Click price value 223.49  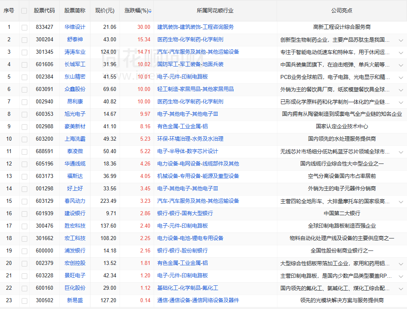[x=108, y=201]
